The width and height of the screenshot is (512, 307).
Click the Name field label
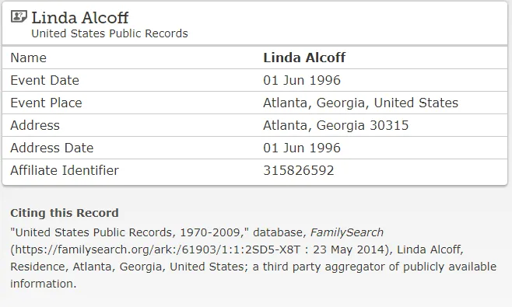[29, 58]
